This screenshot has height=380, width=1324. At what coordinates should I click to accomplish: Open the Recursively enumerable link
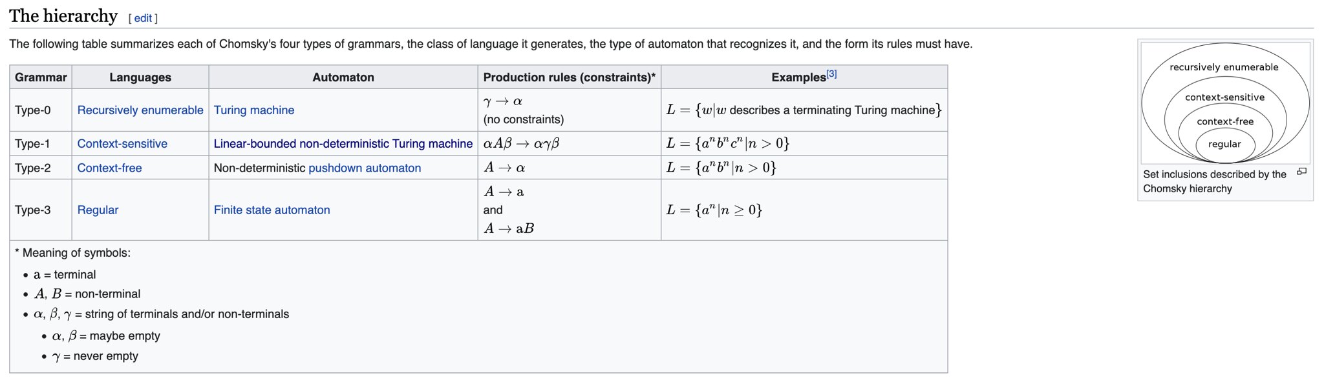tap(140, 110)
